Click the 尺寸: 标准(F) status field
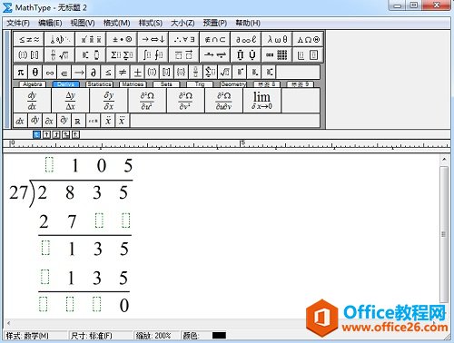 [x=100, y=336]
